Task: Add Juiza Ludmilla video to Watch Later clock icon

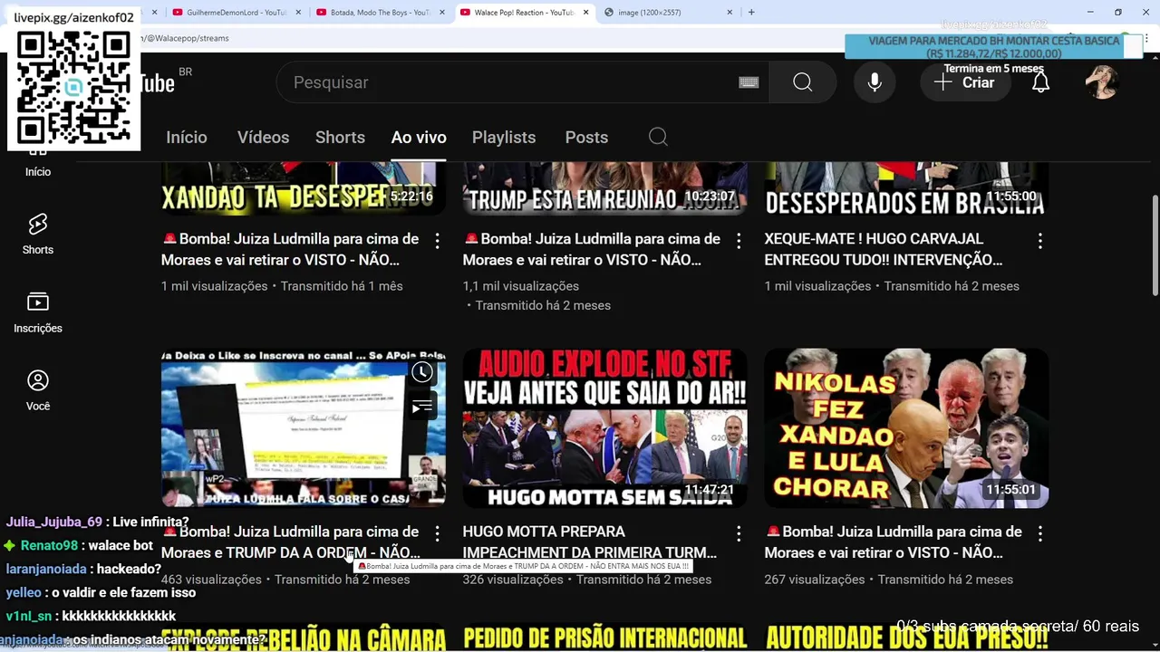Action: pyautogui.click(x=422, y=372)
